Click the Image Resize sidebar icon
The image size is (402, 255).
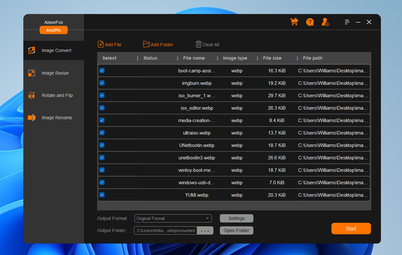[x=32, y=73]
